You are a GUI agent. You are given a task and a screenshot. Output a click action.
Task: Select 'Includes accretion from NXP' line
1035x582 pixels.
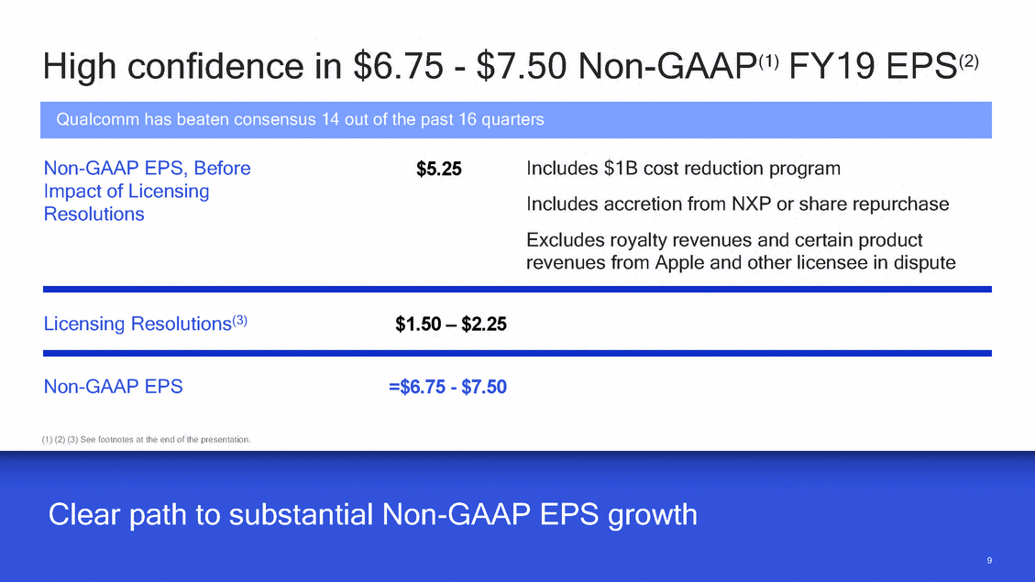click(737, 203)
